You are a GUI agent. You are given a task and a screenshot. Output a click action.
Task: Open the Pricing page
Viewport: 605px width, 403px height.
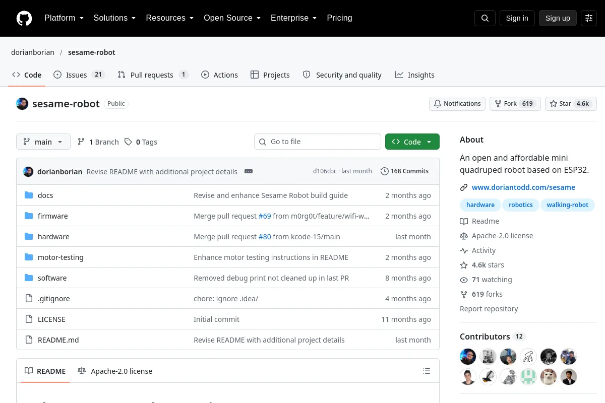[x=339, y=18]
